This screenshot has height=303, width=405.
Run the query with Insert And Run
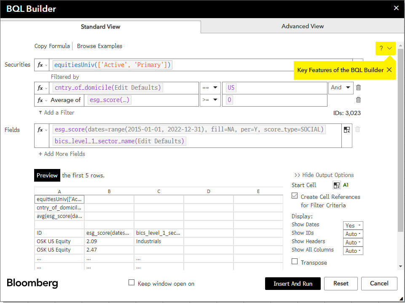click(292, 284)
